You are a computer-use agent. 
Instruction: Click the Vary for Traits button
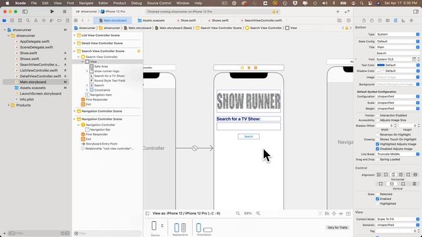click(338, 228)
